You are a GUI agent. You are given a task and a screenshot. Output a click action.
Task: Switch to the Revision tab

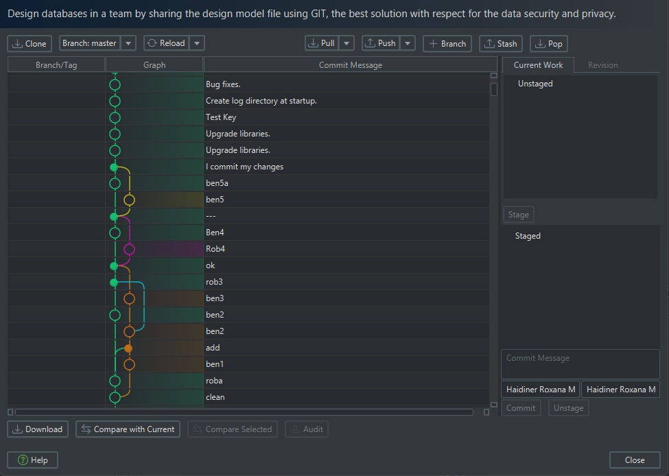click(x=602, y=65)
